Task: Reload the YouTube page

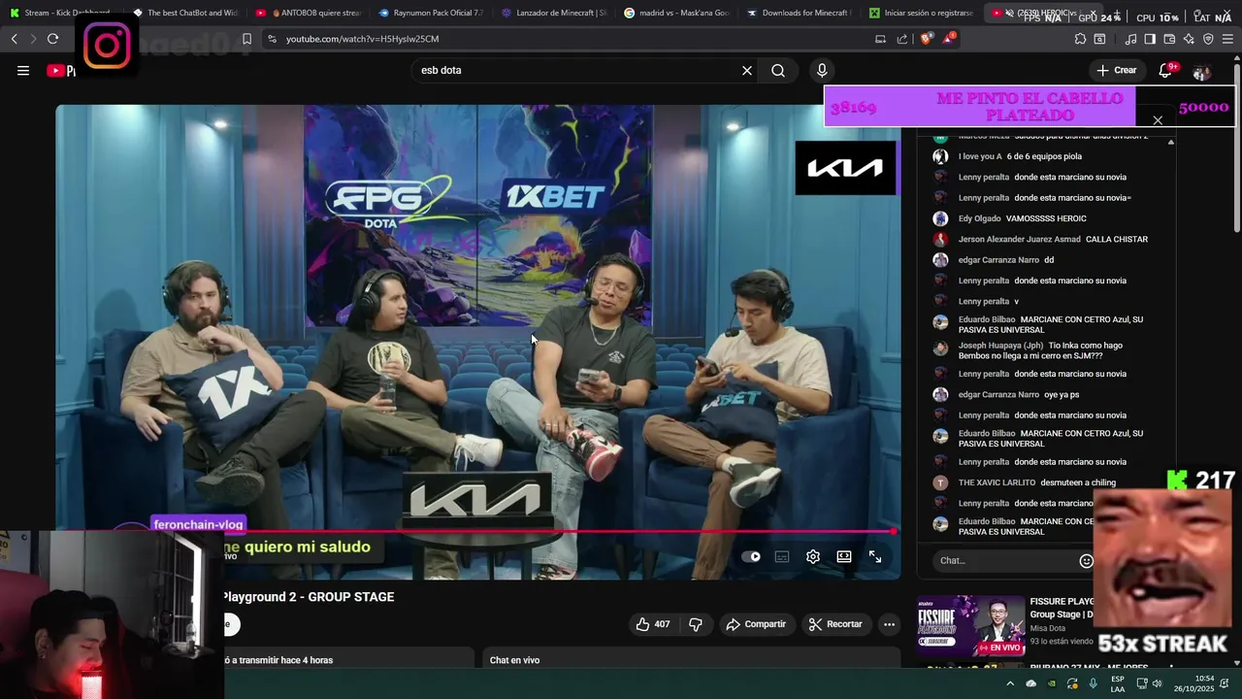Action: pos(52,39)
